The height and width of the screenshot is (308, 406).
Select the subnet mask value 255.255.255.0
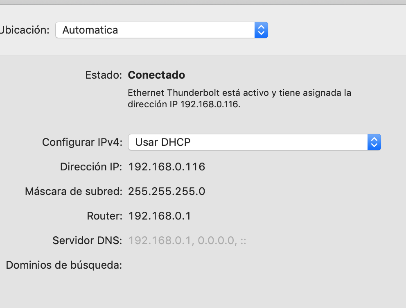[167, 191]
